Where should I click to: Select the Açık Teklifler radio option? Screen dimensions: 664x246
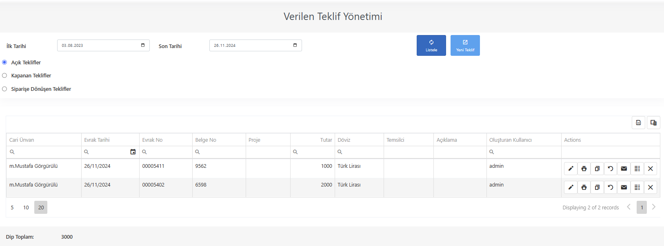tap(4, 62)
